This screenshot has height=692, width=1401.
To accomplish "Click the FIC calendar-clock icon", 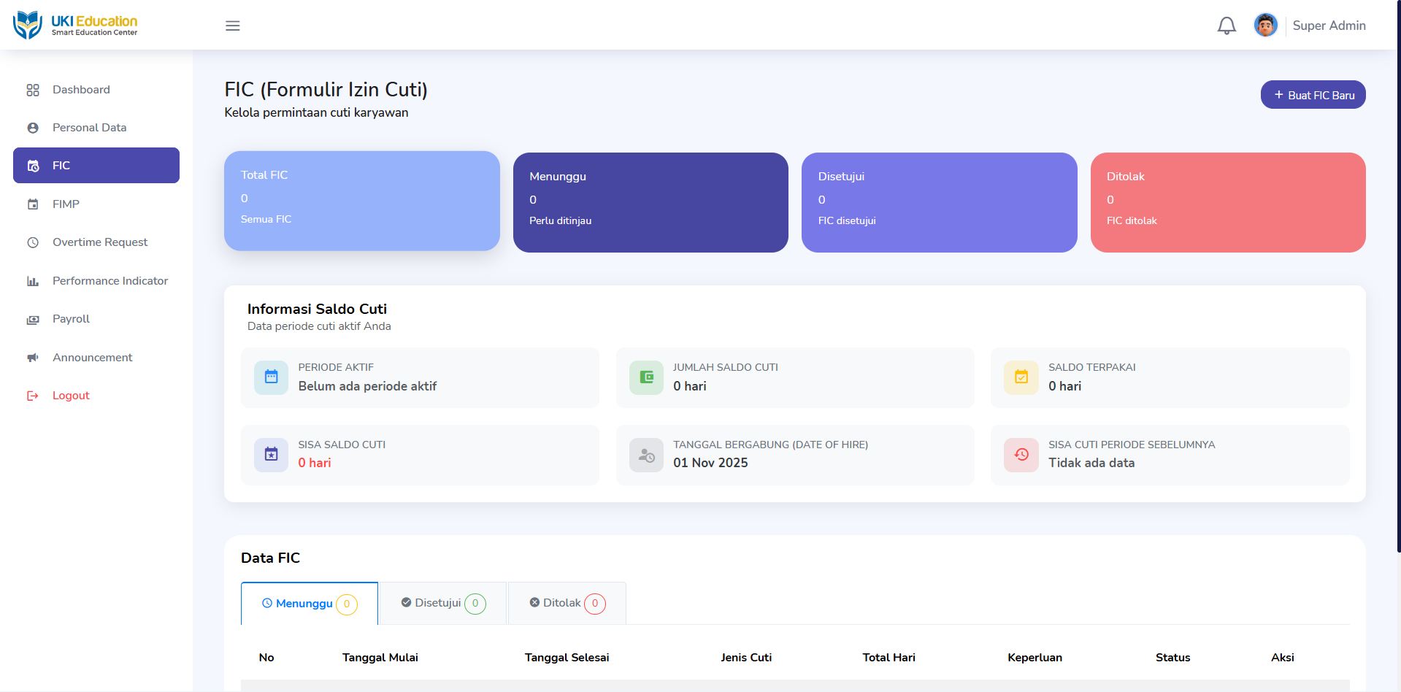I will tap(33, 166).
